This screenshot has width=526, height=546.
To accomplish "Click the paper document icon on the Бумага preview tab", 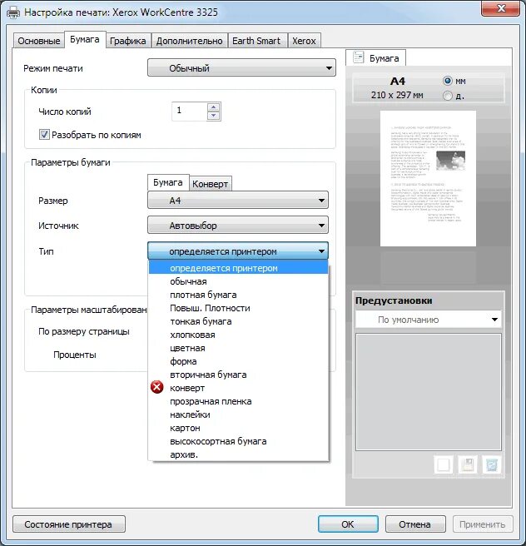I will tap(358, 57).
